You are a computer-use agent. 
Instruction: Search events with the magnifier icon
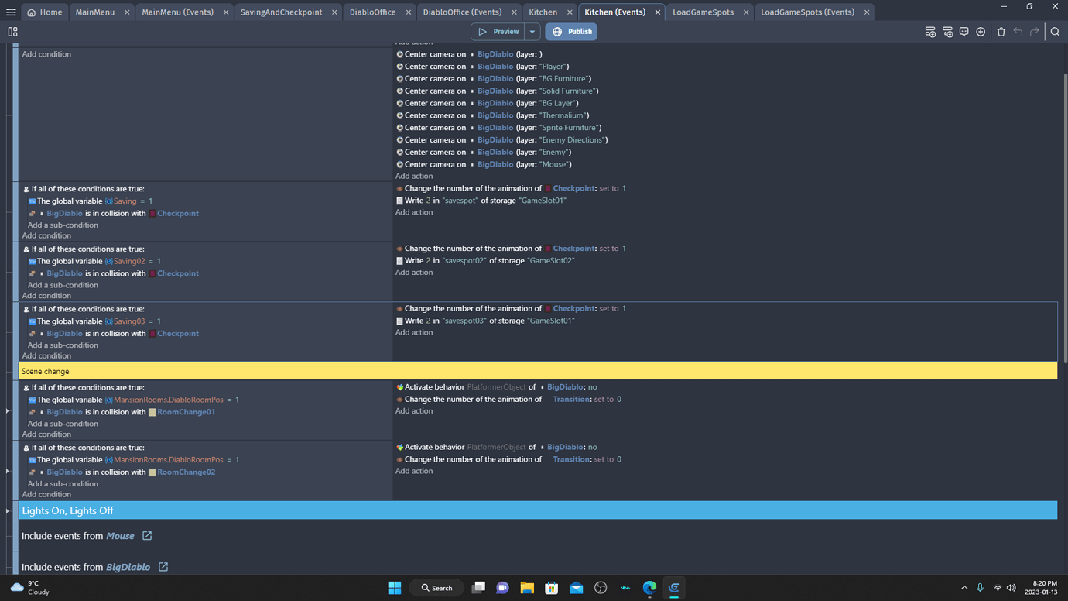click(x=1056, y=32)
